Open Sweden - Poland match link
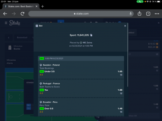Image resolution: width=162 pixels, height=121 pixels. click(x=51, y=65)
